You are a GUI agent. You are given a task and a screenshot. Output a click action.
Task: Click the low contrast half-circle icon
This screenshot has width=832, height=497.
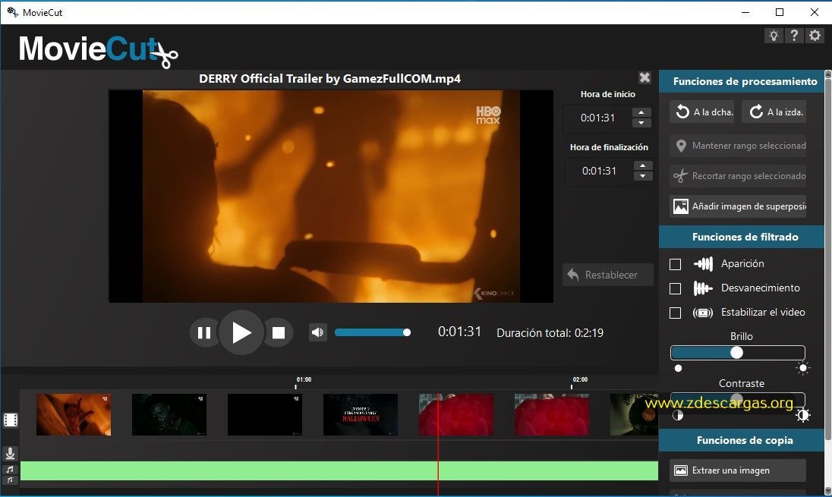(678, 415)
